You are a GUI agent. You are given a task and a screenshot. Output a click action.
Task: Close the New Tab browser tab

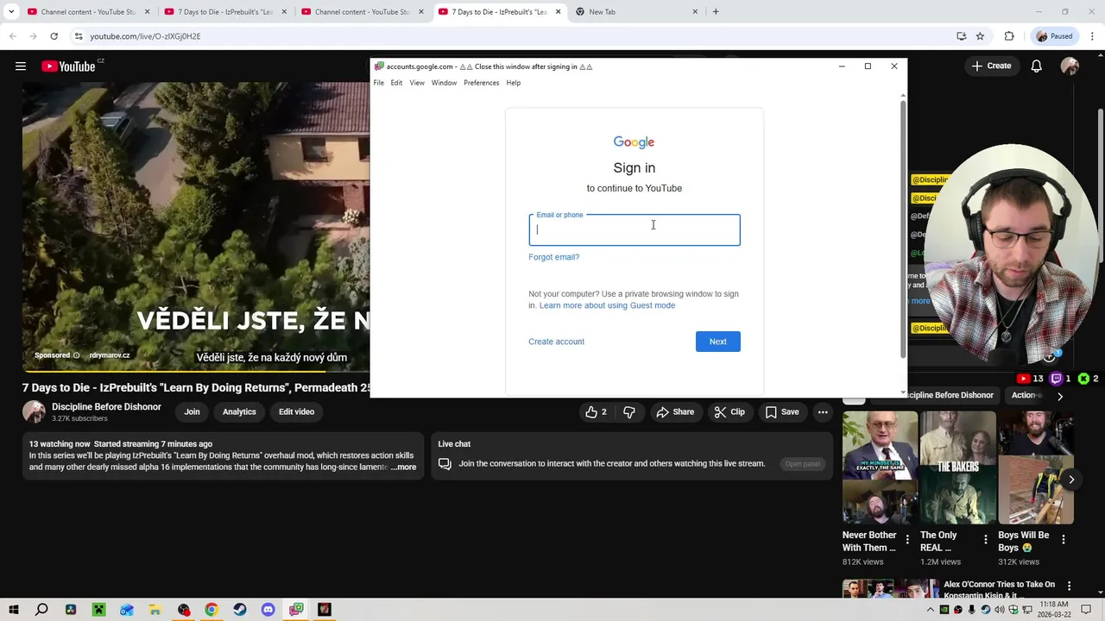pyautogui.click(x=695, y=12)
